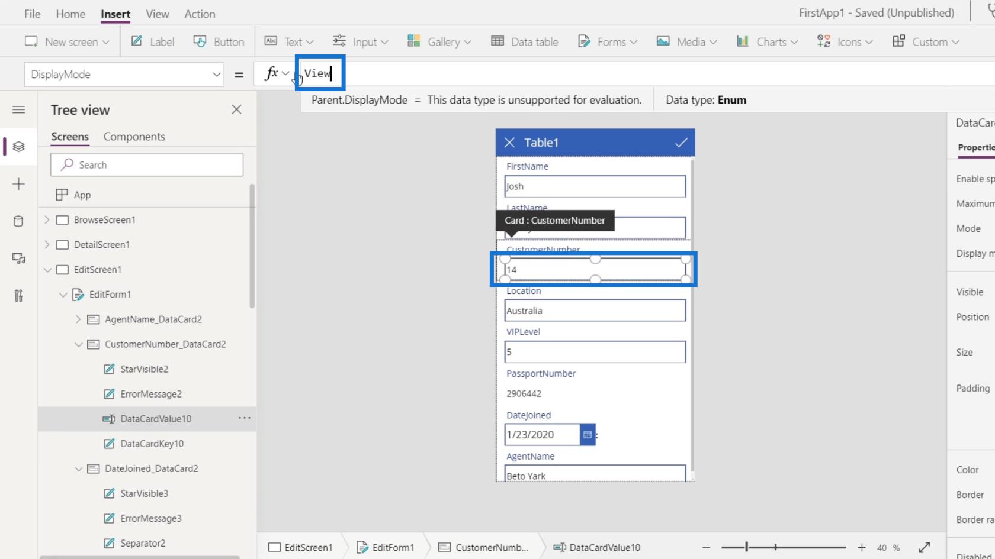Click the formula bar text field
The width and height of the screenshot is (995, 559).
click(x=646, y=73)
